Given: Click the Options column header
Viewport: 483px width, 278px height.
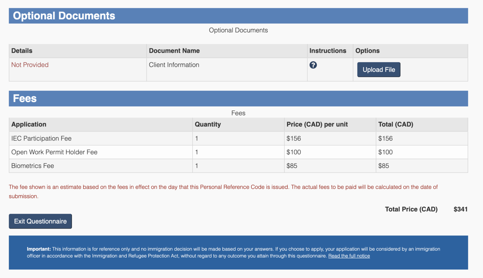Looking at the screenshot, I should 367,51.
